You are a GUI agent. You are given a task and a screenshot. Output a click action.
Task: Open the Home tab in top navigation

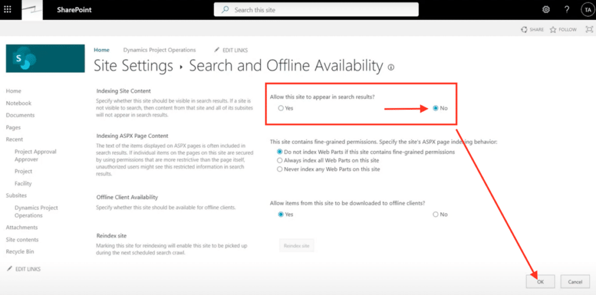101,50
